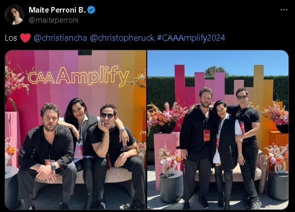295x212 pixels.
Task: Click the red heart emoji
Action: 25,38
